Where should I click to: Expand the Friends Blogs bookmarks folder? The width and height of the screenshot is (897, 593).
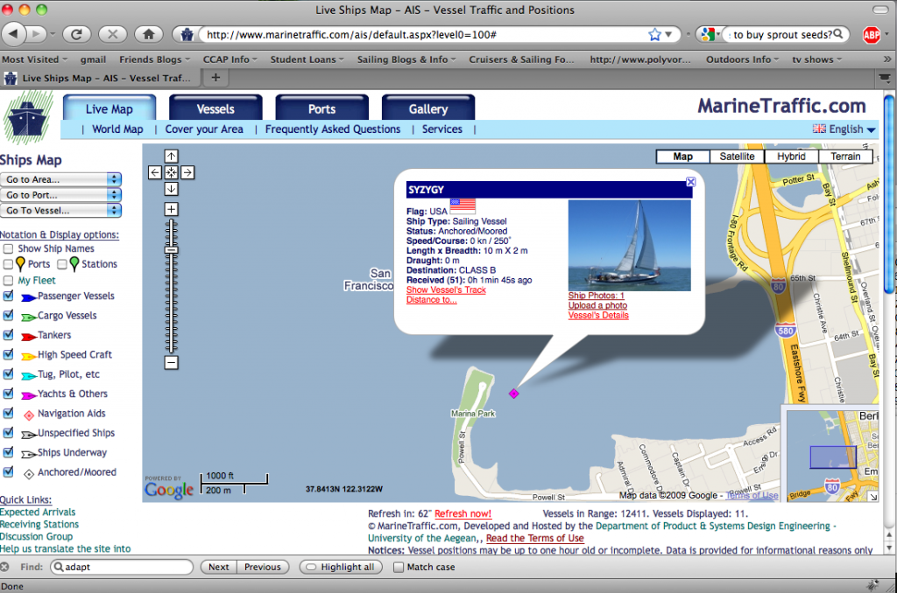coord(154,59)
